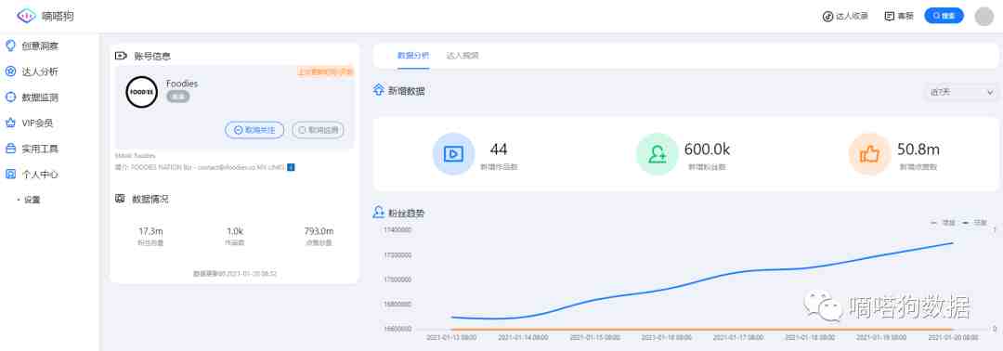The height and width of the screenshot is (351, 1003).
Task: Select 设置 submenu item
Action: 32,200
